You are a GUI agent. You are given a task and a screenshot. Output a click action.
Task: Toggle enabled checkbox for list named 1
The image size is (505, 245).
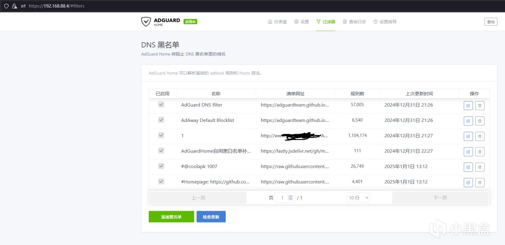pyautogui.click(x=161, y=135)
